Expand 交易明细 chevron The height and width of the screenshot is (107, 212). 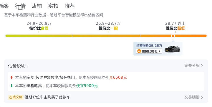click(x=202, y=97)
